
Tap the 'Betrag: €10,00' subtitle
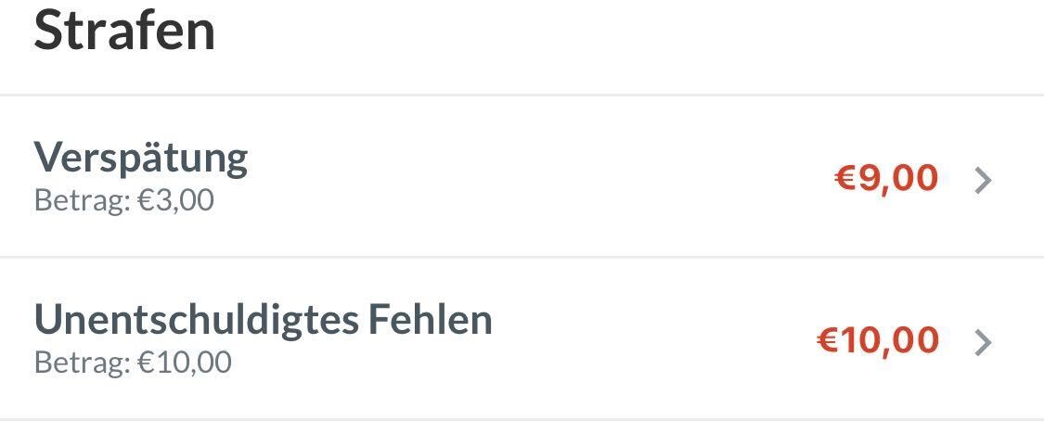[133, 363]
